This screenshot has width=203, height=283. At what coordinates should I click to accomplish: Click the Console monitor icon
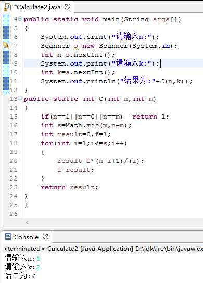tap(8, 237)
